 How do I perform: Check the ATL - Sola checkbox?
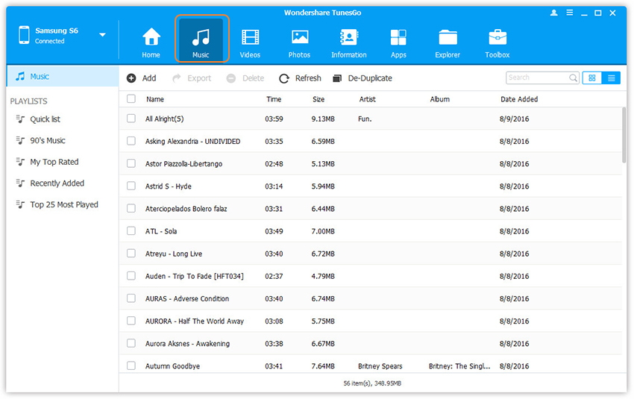click(x=131, y=231)
